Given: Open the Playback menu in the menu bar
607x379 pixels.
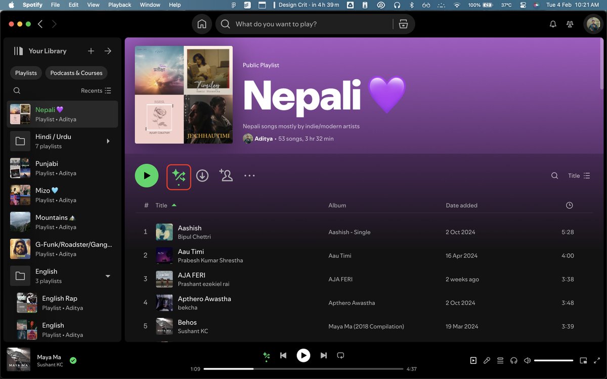Looking at the screenshot, I should click(119, 5).
